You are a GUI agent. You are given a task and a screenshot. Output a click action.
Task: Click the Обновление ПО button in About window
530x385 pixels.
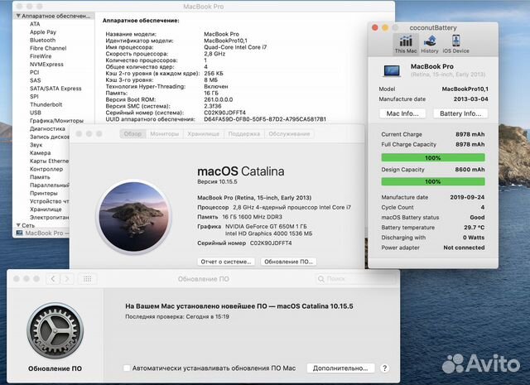[x=288, y=262]
